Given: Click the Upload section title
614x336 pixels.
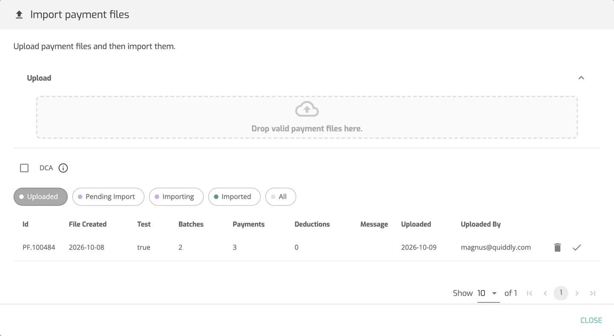Looking at the screenshot, I should (39, 78).
